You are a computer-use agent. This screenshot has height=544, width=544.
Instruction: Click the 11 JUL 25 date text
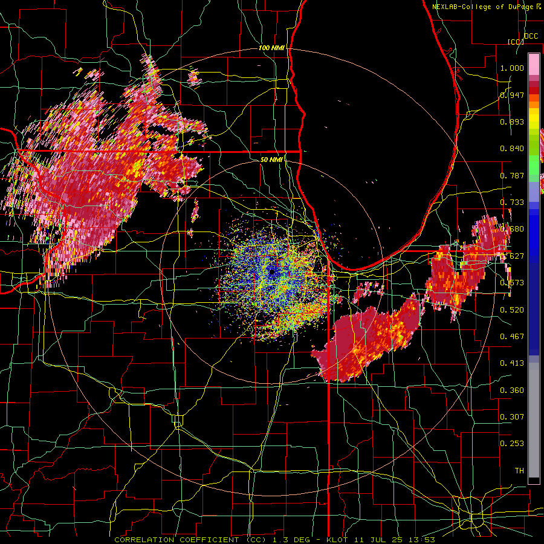point(379,540)
